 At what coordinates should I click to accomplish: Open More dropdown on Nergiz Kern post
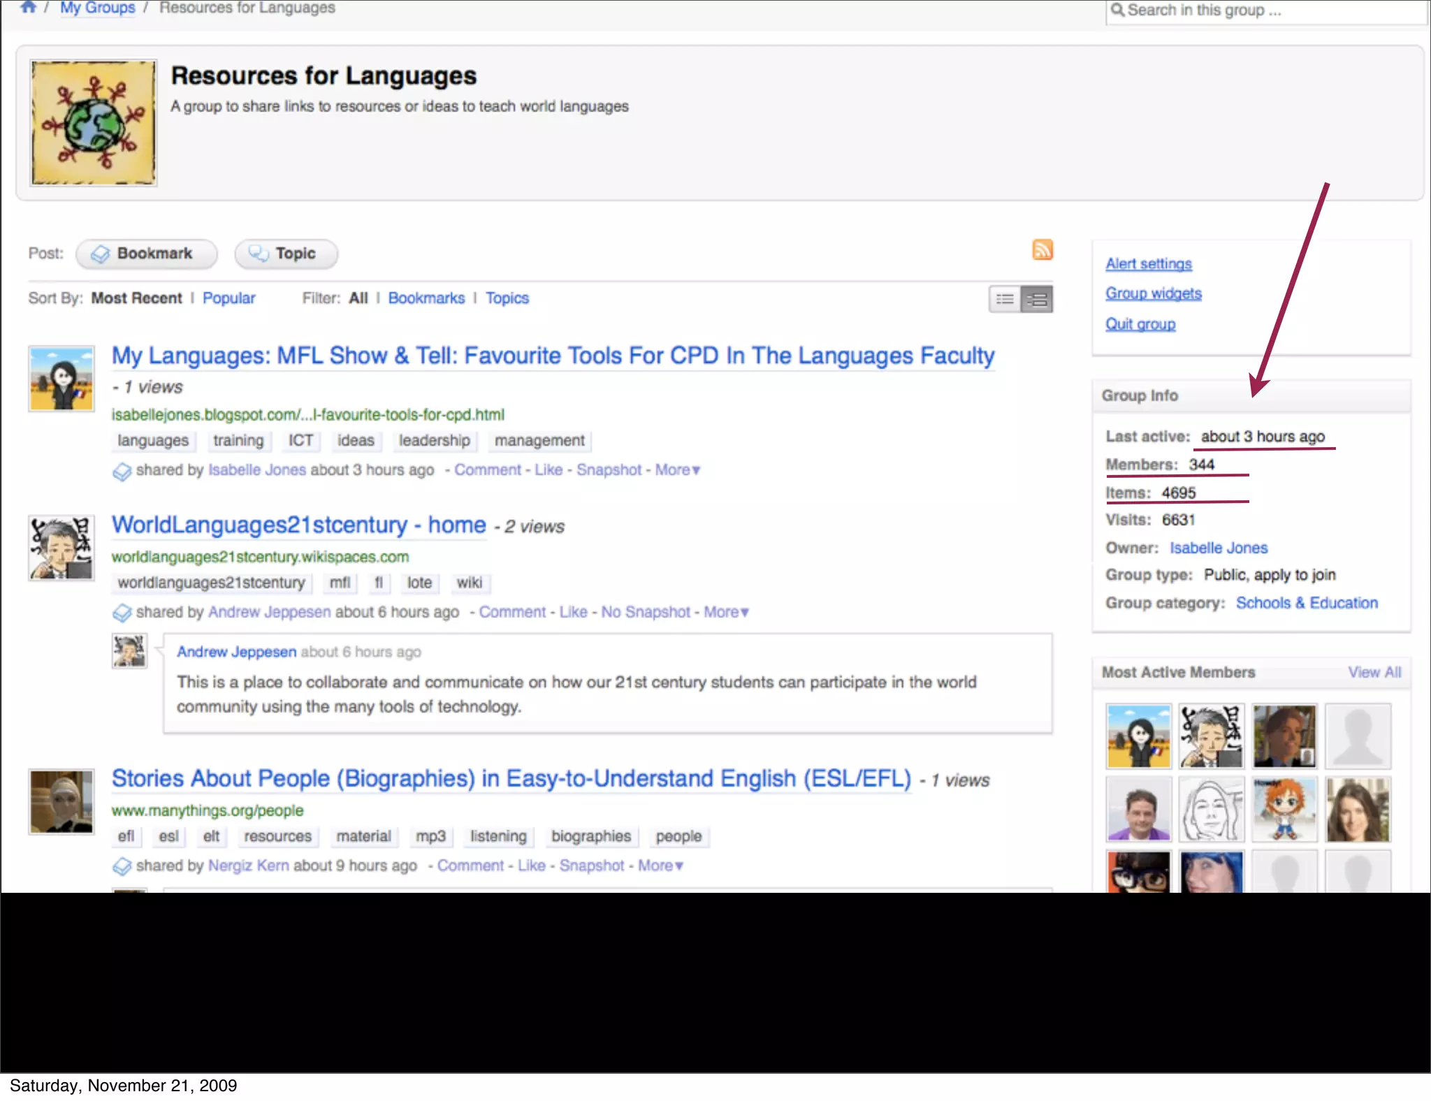click(x=660, y=866)
